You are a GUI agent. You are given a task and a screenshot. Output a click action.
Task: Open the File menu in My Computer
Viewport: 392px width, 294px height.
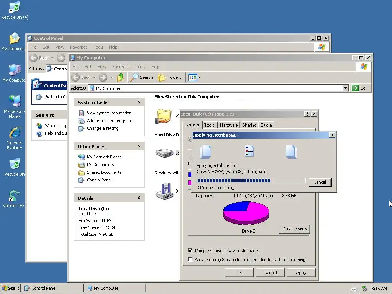point(75,67)
